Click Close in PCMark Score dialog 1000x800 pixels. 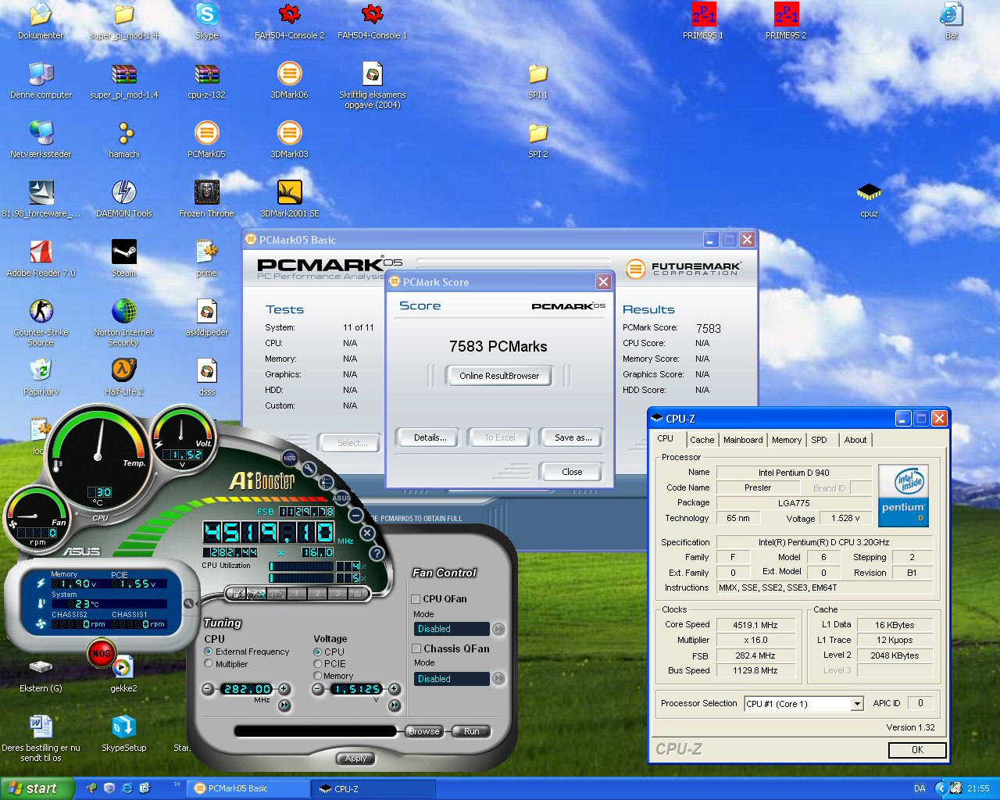click(x=572, y=472)
